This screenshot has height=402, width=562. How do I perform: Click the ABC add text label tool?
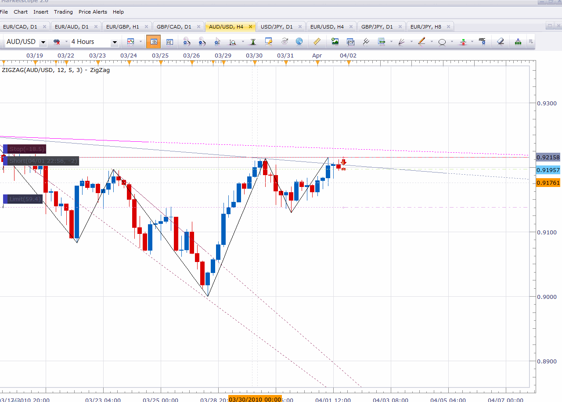coord(482,41)
